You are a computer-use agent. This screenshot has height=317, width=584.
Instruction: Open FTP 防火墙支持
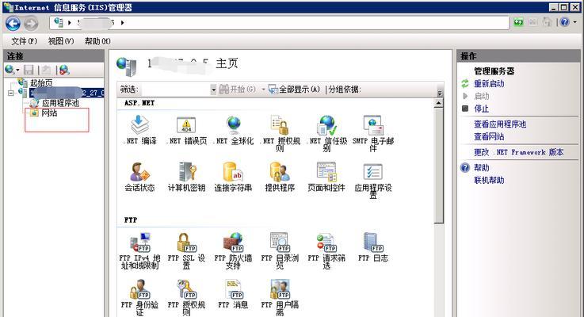coord(233,250)
